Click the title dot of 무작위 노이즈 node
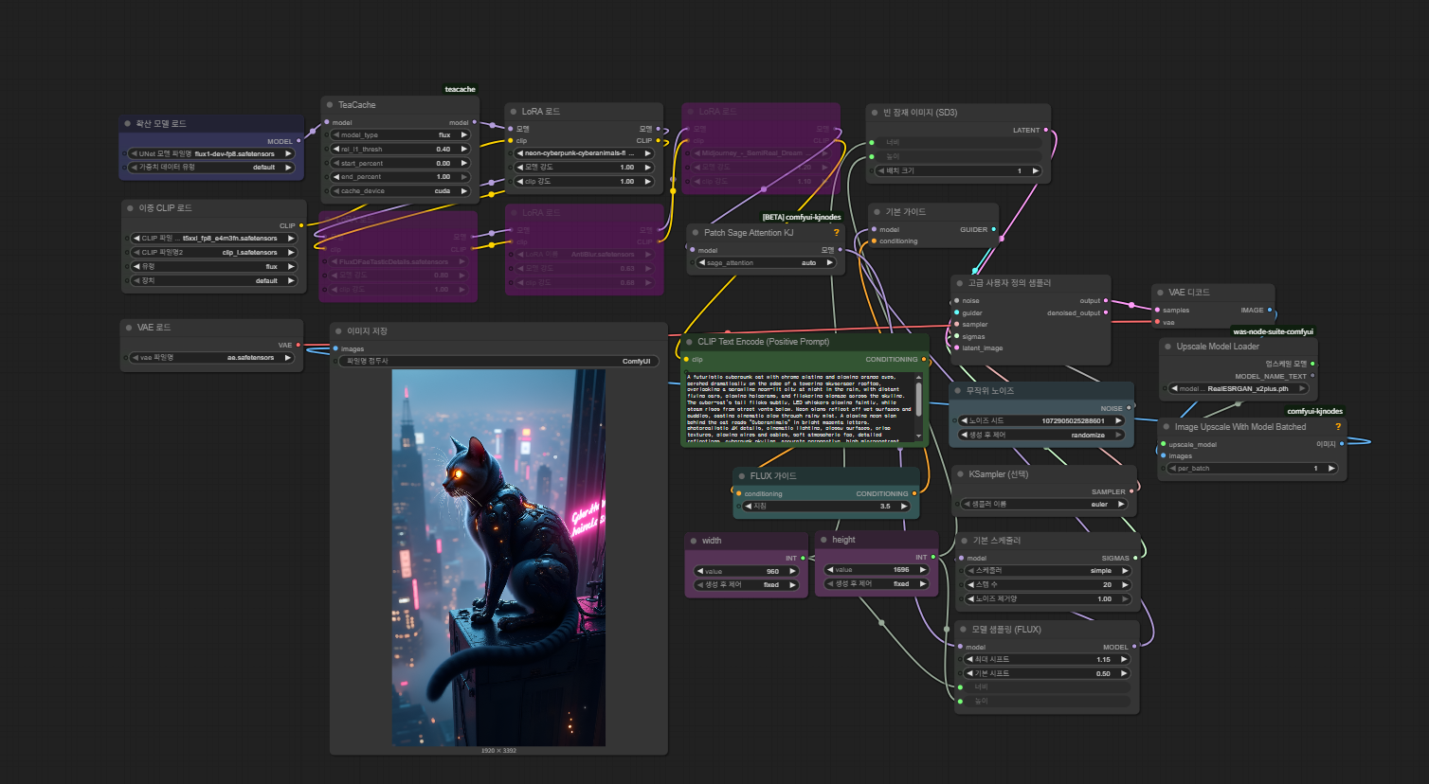 click(958, 390)
